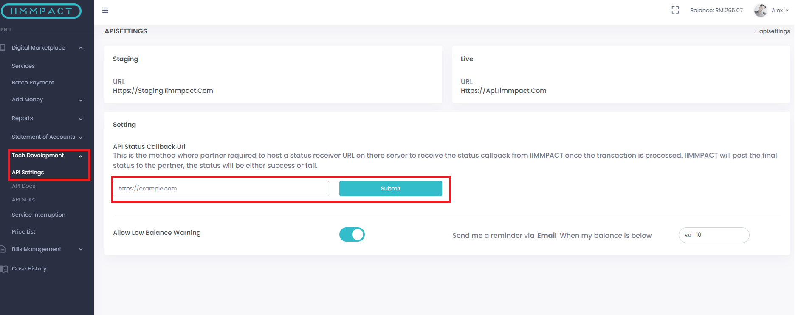Click the Digital Marketplace sidebar icon
This screenshot has width=801, height=315.
point(3,48)
